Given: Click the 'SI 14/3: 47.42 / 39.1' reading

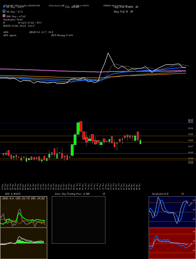Looking at the screenshot, I should tap(30, 23).
